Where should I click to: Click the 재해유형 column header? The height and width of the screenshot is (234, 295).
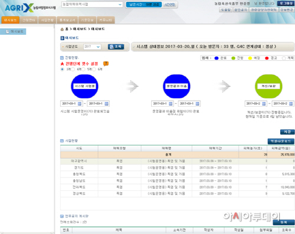click(x=119, y=149)
